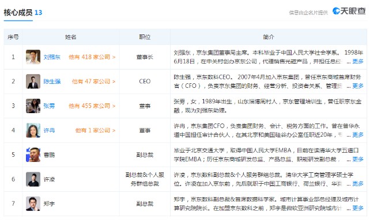Select 许冉's 董事 position cell
The image size is (377, 224).
[x=145, y=130]
